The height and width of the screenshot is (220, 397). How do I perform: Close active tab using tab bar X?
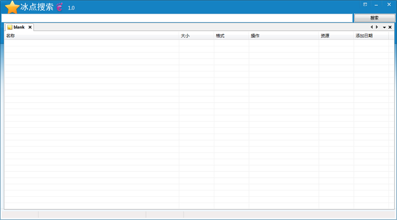(390, 27)
